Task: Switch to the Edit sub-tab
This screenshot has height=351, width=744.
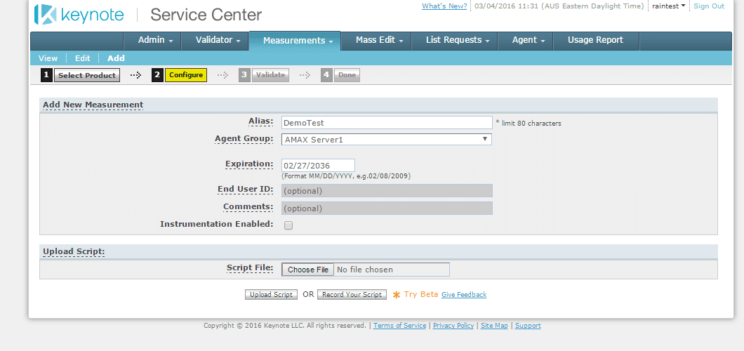Action: coord(83,58)
